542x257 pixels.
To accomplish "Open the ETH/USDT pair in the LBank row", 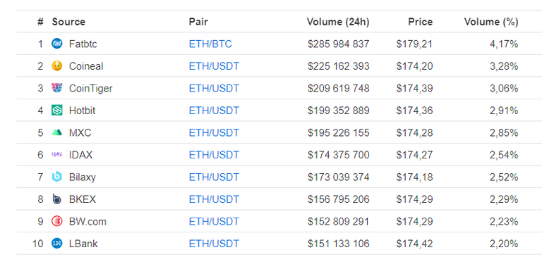I will click(x=214, y=244).
